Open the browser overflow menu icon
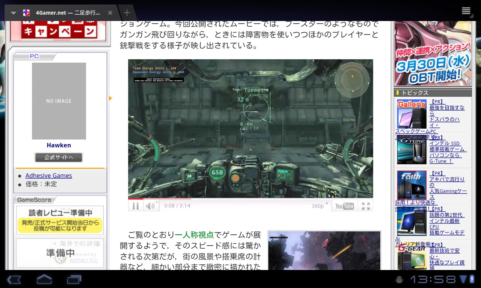The height and width of the screenshot is (288, 481). point(466,11)
